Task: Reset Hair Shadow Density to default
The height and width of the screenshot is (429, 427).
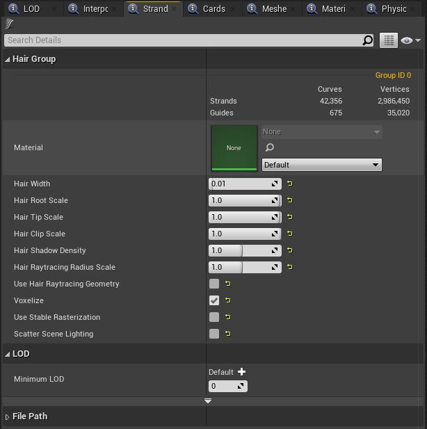Action: pyautogui.click(x=290, y=251)
